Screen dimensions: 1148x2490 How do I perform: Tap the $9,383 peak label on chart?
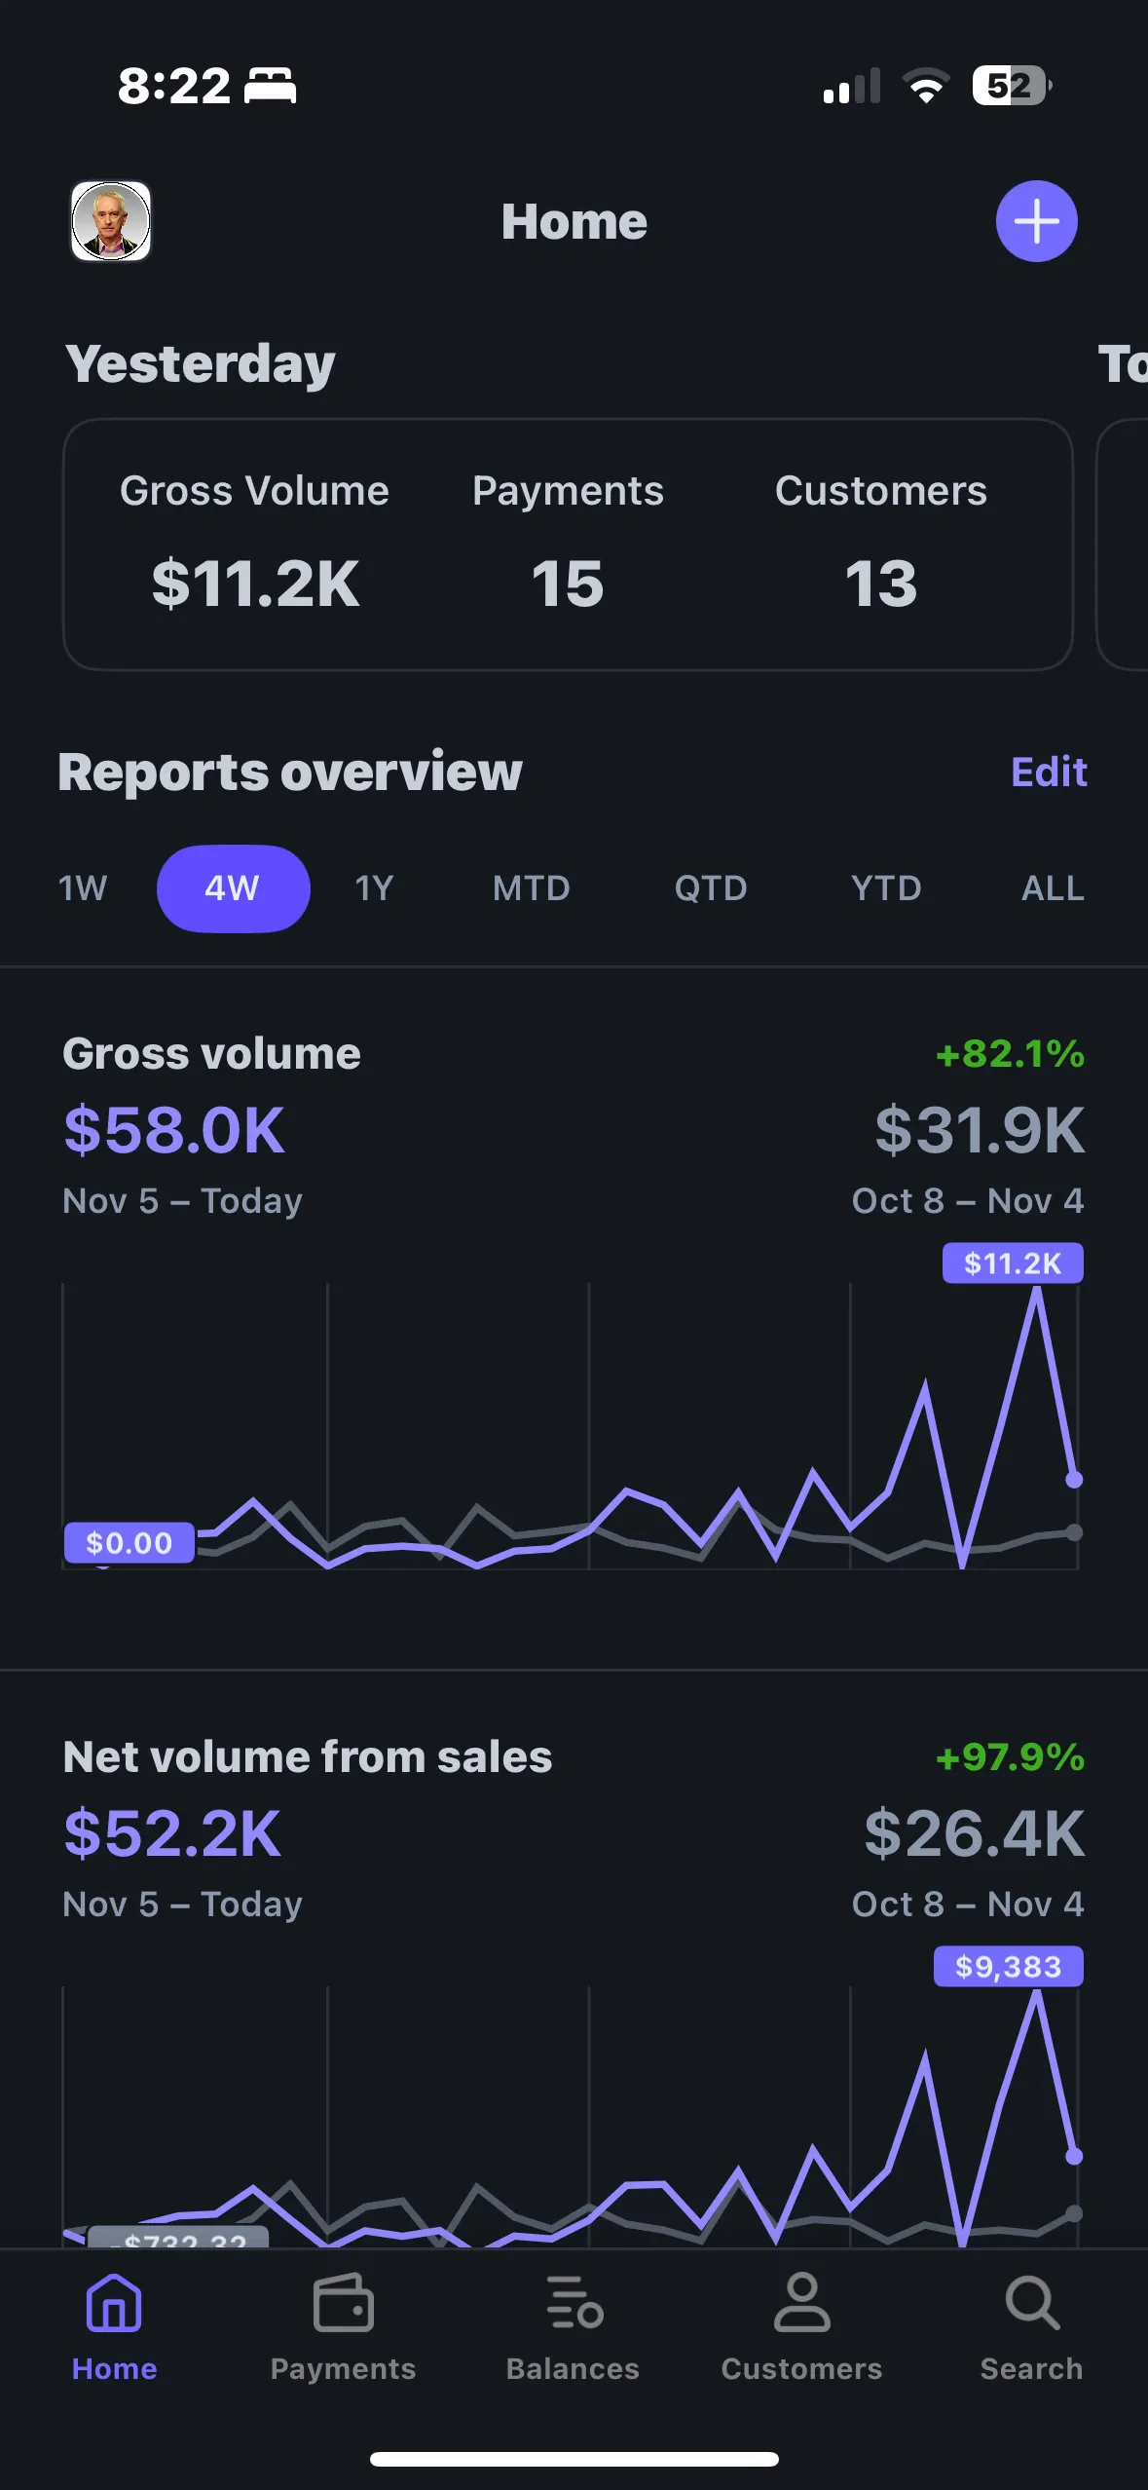pos(1009,1967)
